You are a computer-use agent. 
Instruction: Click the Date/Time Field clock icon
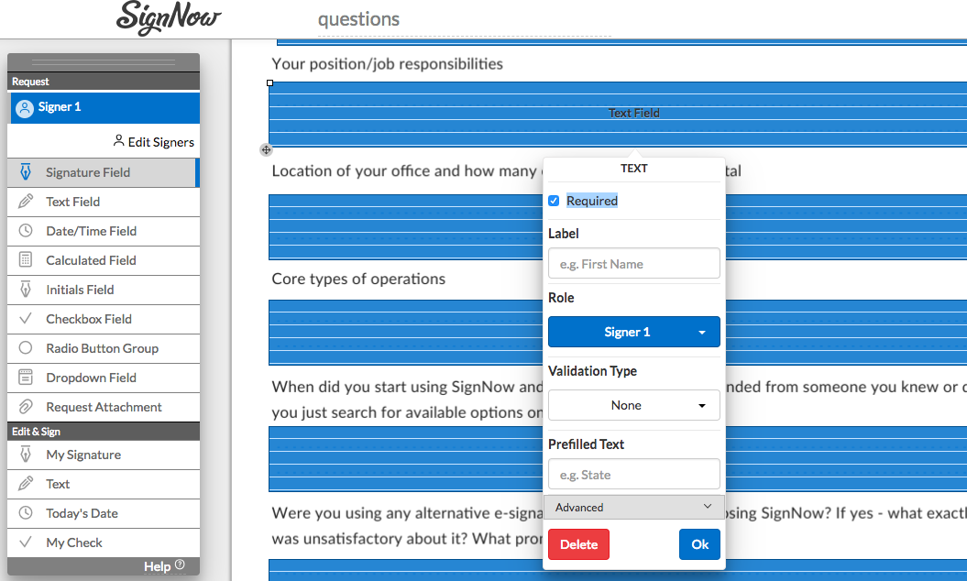click(26, 231)
